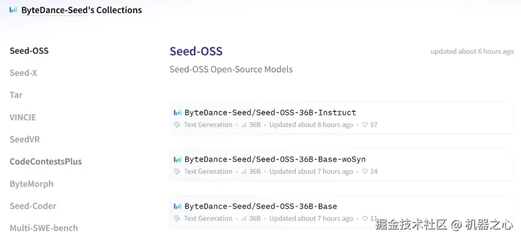Click org icon beside Seed-OSS-36B-Base

178,206
